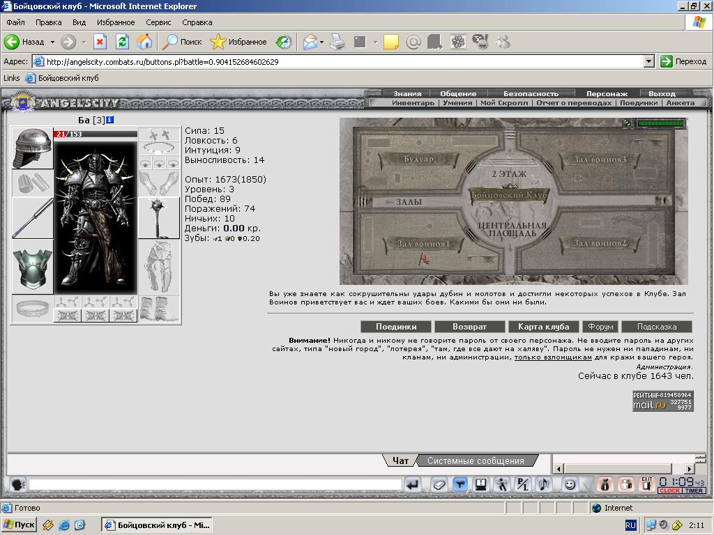Open the Back button history dropdown arrow
This screenshot has height=535, width=714.
click(x=52, y=42)
